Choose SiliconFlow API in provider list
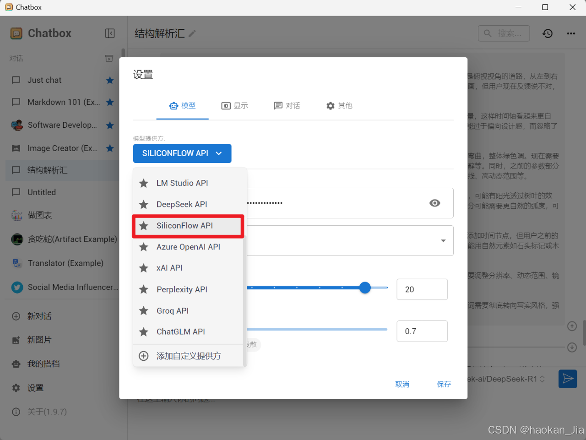 (x=188, y=226)
